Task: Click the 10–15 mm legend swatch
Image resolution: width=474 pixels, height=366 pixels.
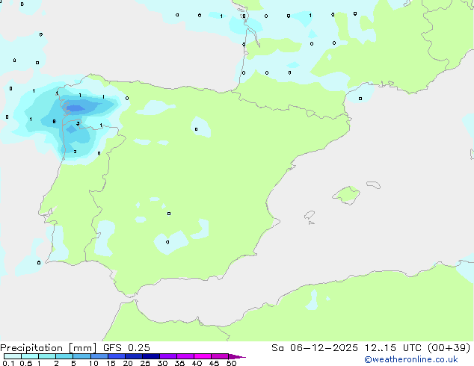Action: click(99, 356)
